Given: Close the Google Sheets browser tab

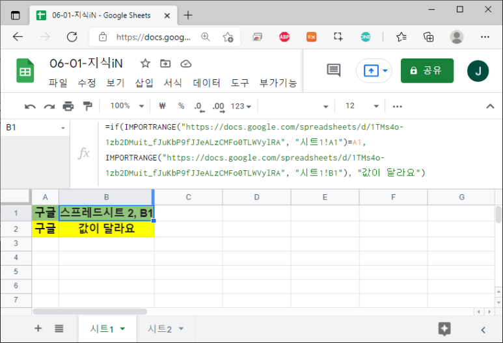Looking at the screenshot, I should coord(167,16).
